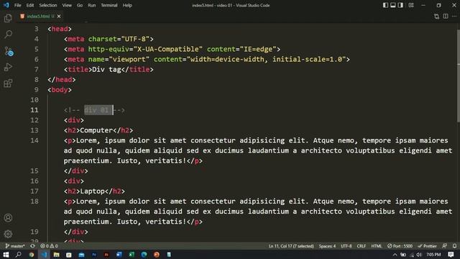
Task: Click the Synchronize Changes status icon
Action: [32, 246]
